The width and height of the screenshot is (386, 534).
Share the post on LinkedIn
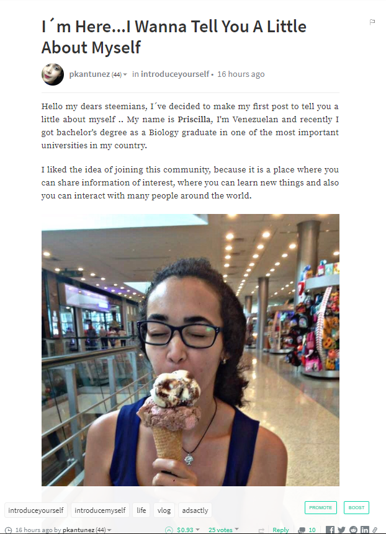point(364,530)
